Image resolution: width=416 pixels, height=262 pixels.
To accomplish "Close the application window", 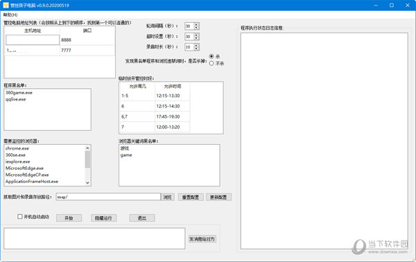I will click(408, 6).
